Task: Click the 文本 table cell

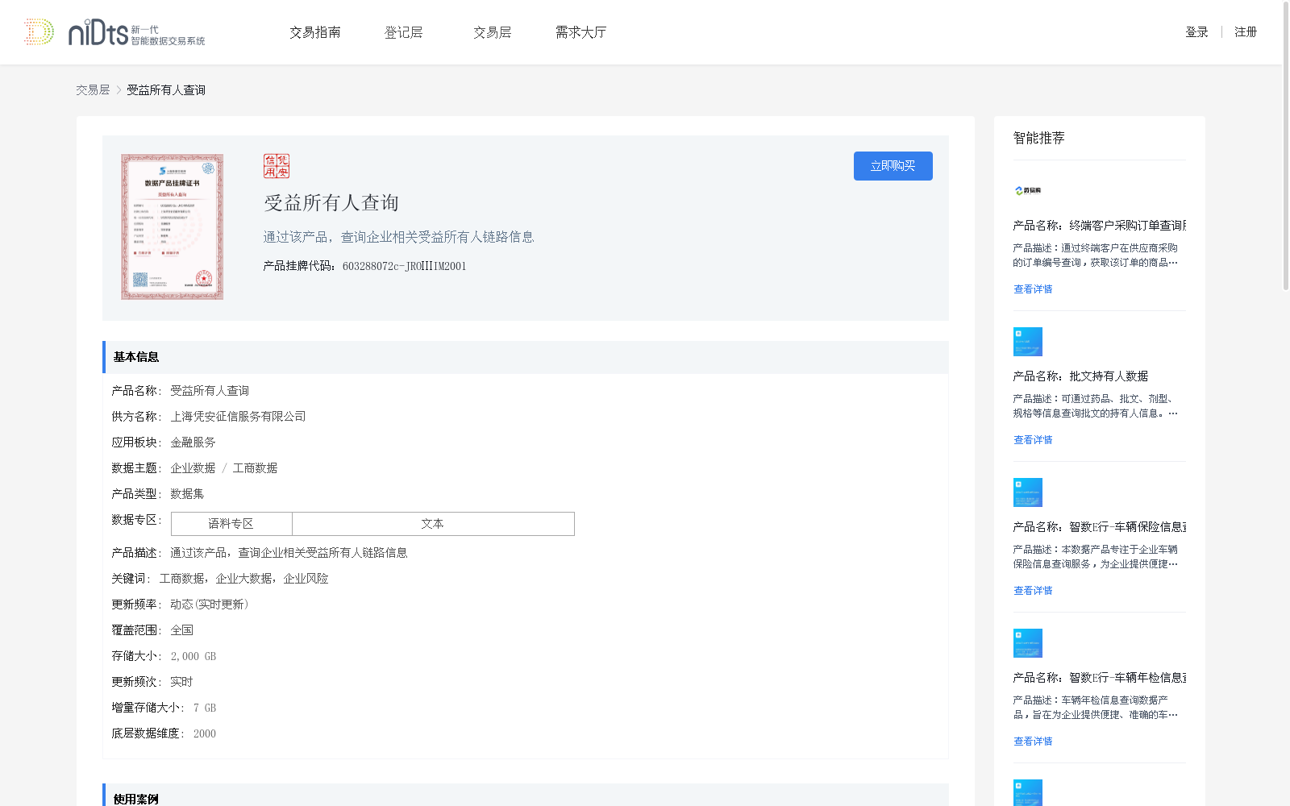Action: pyautogui.click(x=433, y=524)
